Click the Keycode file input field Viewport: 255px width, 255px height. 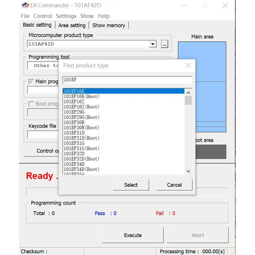click(43, 134)
